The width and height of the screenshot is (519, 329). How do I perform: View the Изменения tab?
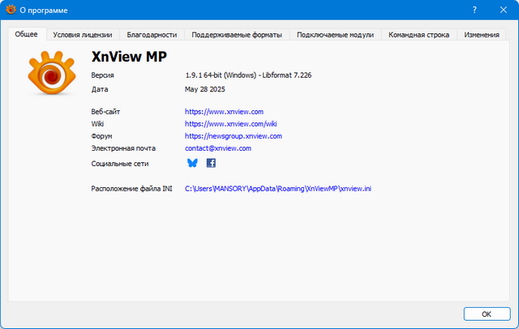pos(481,35)
